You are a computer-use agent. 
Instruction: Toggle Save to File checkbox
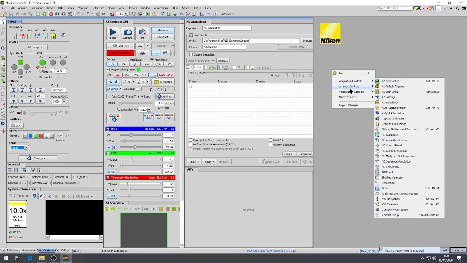click(191, 35)
